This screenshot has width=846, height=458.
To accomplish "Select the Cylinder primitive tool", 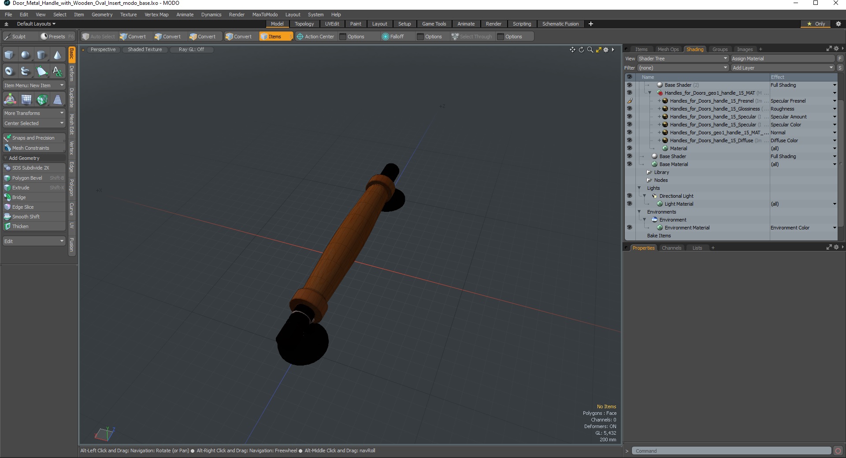I will pos(42,55).
